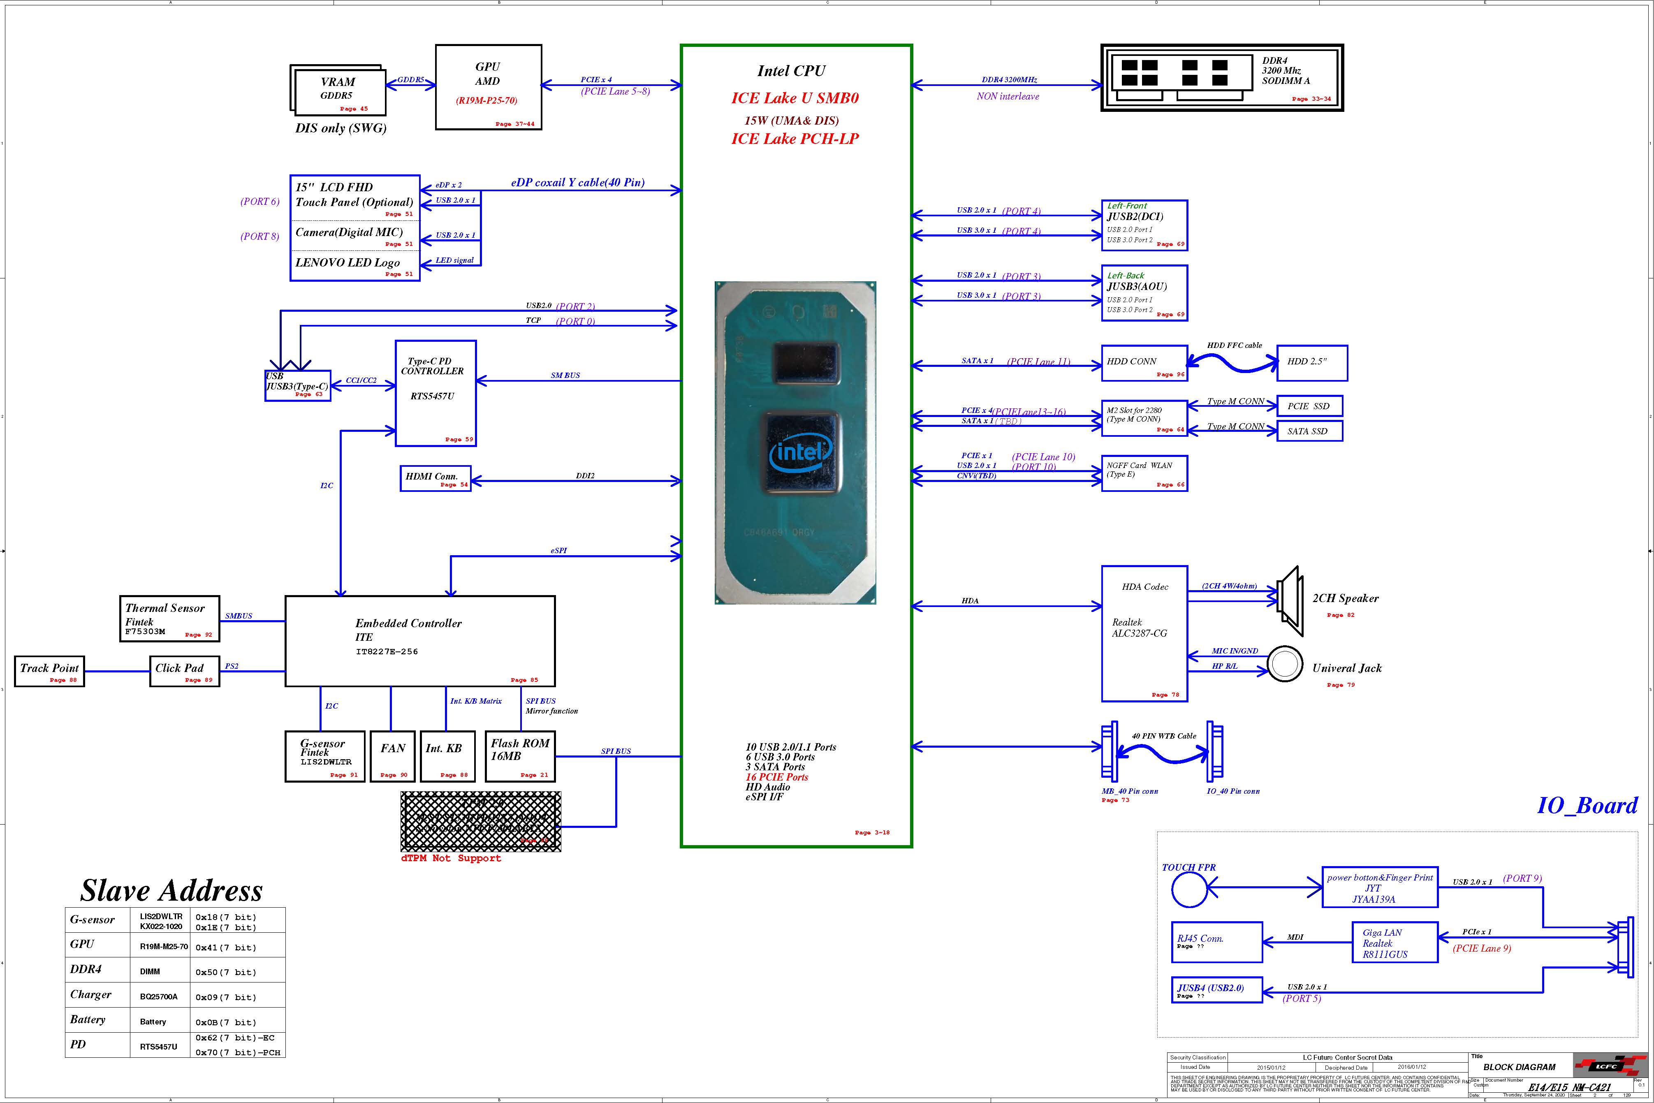Select the Embedded Controller ITE block
The width and height of the screenshot is (1654, 1103).
tap(420, 641)
